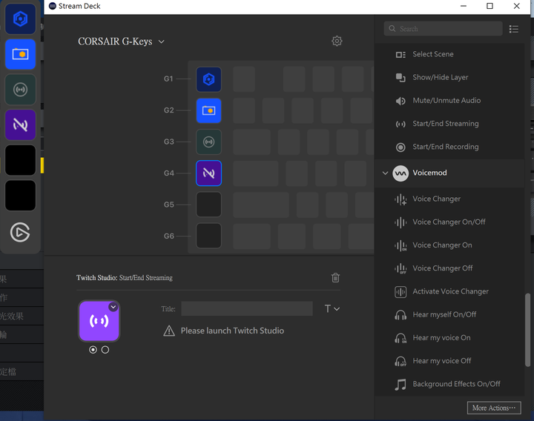Click the Hear myself On/Off headphones icon
Image resolution: width=534 pixels, height=421 pixels.
(x=400, y=315)
